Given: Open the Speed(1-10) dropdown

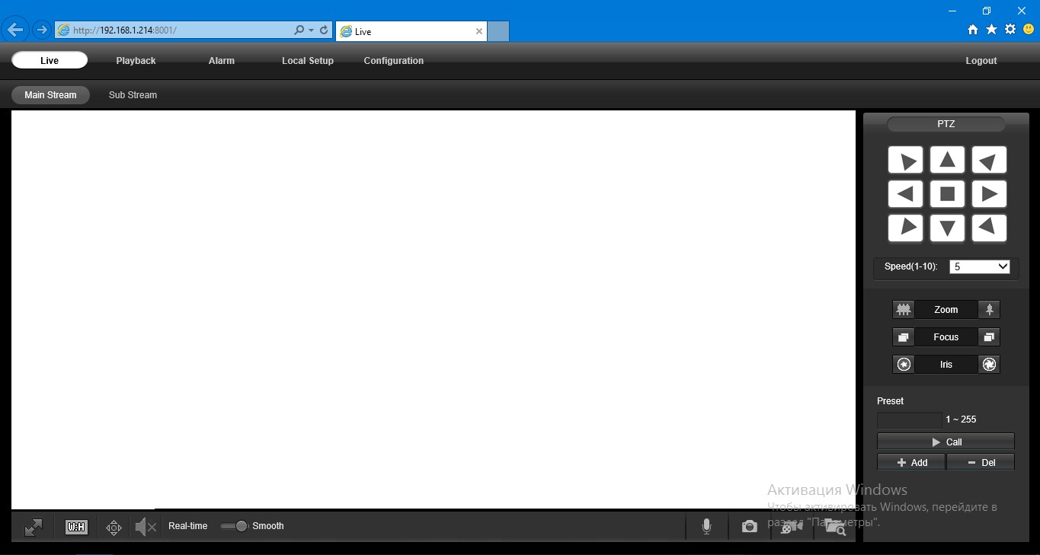Looking at the screenshot, I should coord(980,266).
